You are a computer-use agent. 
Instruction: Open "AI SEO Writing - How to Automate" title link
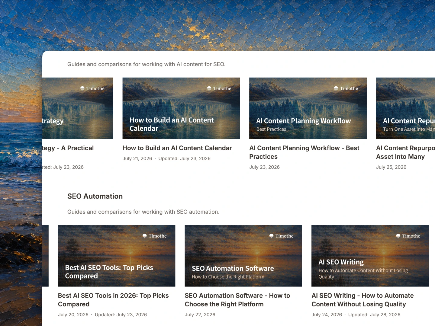(x=362, y=300)
